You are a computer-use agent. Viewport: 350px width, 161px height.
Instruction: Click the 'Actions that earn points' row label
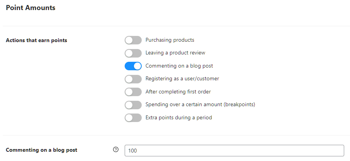pyautogui.click(x=36, y=41)
